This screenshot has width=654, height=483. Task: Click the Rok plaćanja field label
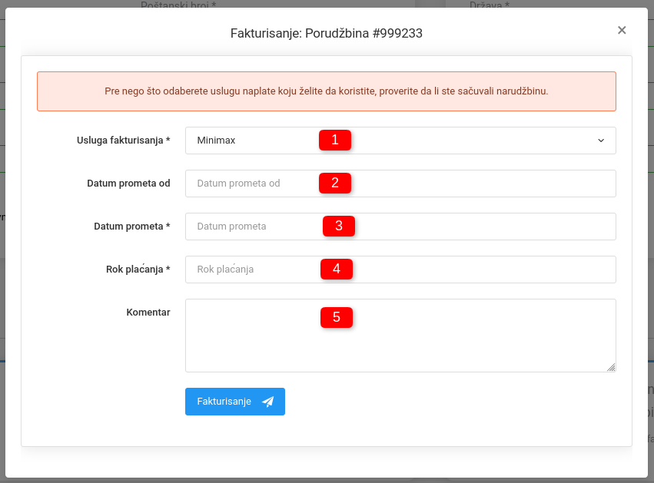(x=138, y=270)
